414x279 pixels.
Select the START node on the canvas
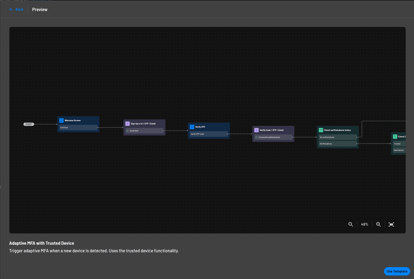coord(28,124)
